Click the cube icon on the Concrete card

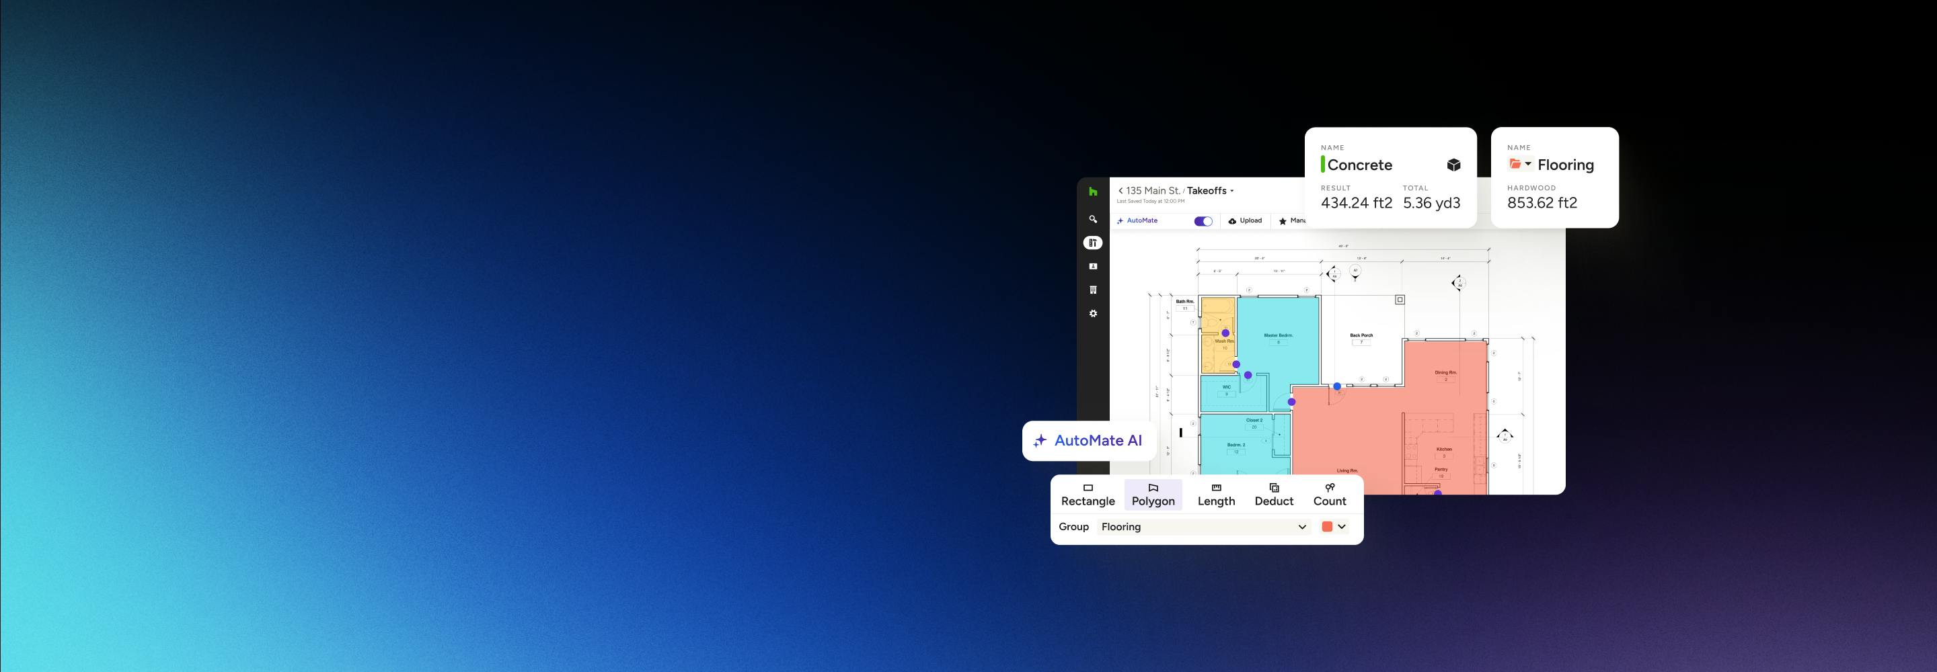(x=1453, y=165)
